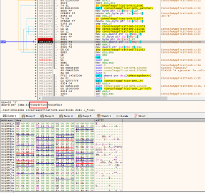Select the mov esp,ebp instruction
205x193 pixels.
point(105,52)
